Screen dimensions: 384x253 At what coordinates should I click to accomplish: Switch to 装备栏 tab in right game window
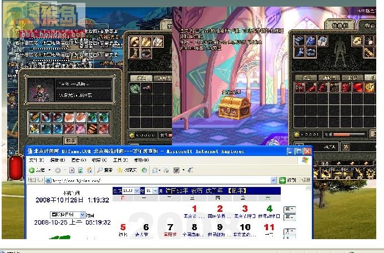tap(340, 26)
